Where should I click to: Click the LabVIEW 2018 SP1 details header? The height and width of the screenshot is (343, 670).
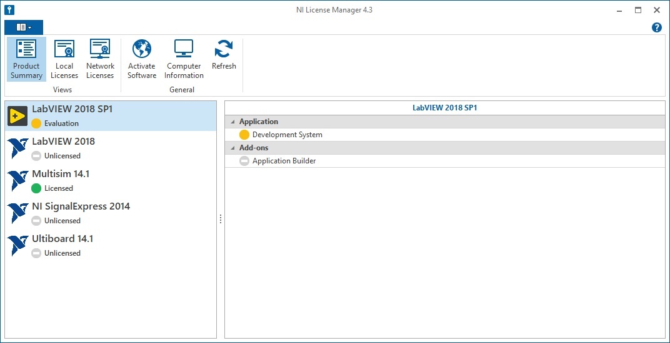pos(444,108)
